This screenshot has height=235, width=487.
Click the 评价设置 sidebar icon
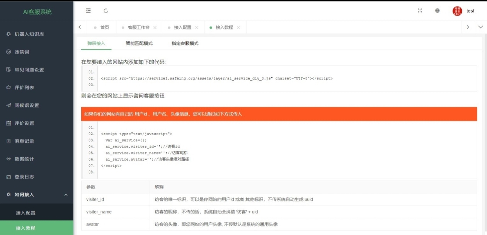coord(9,123)
